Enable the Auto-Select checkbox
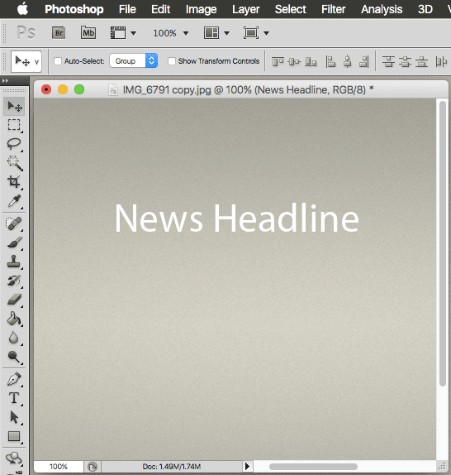The image size is (451, 475). [58, 61]
